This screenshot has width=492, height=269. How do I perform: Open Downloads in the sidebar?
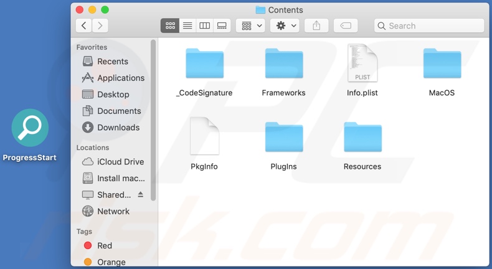click(x=112, y=128)
